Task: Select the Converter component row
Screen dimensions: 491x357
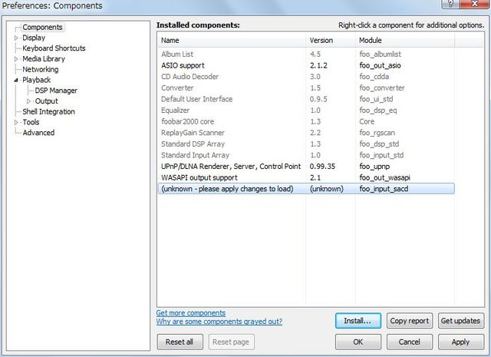Action: coord(306,88)
